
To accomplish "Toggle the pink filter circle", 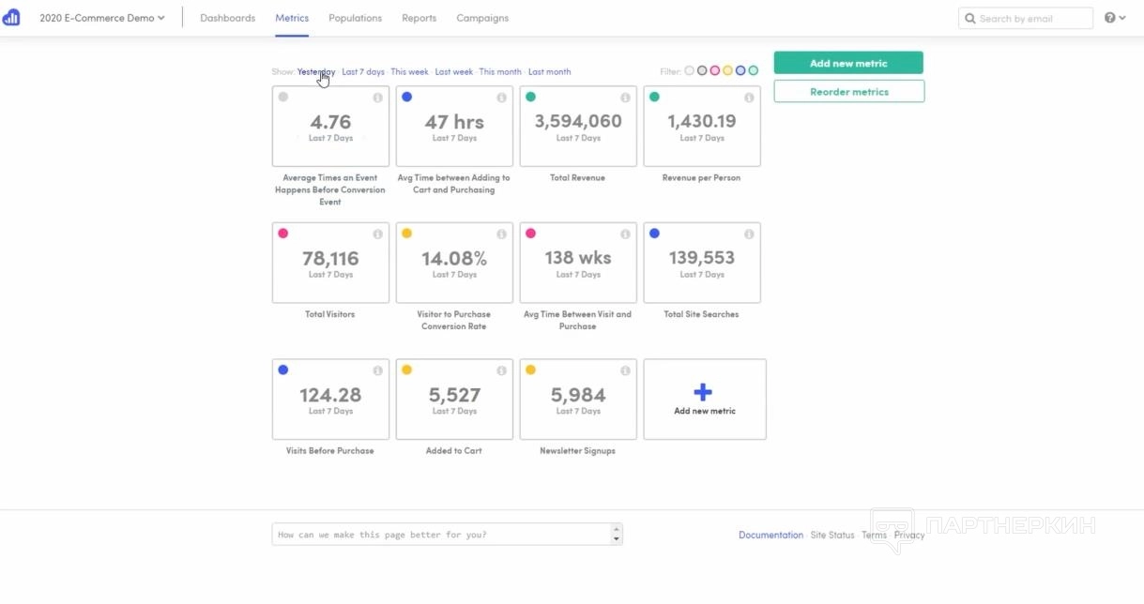I will click(x=715, y=71).
